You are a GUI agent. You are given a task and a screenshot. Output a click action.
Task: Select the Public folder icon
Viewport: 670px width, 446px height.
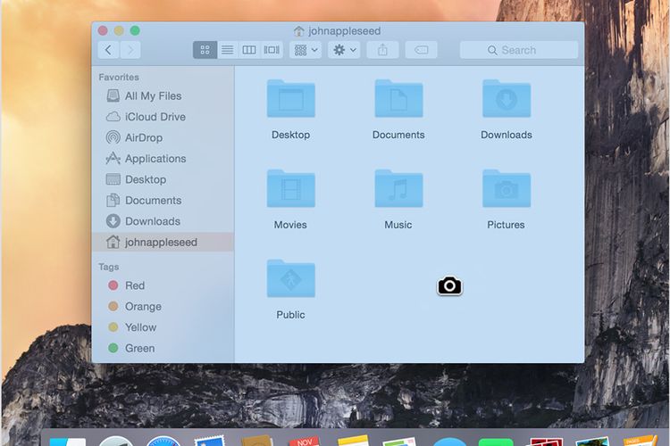(291, 278)
